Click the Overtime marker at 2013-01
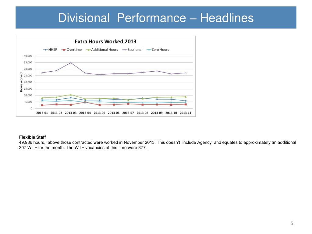Viewport: 312px width, 234px height. (42, 105)
